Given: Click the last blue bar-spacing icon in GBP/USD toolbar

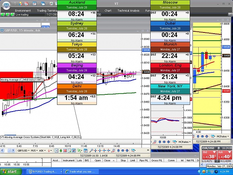Looking at the screenshot, I should [127, 151].
